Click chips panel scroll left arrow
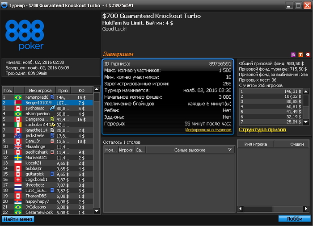Screen dimensions: 313x226 [x=241, y=209]
